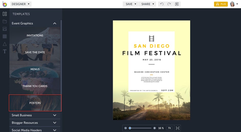
Task: Open the Graphics triangle icon in sidebar
Action: point(5,44)
